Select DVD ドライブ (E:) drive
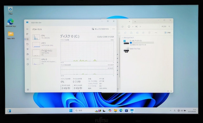Viewport: 203px width, 123px height. pos(132,50)
